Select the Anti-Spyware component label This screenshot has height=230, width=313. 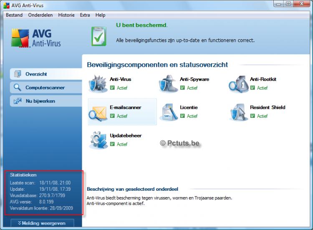(194, 79)
